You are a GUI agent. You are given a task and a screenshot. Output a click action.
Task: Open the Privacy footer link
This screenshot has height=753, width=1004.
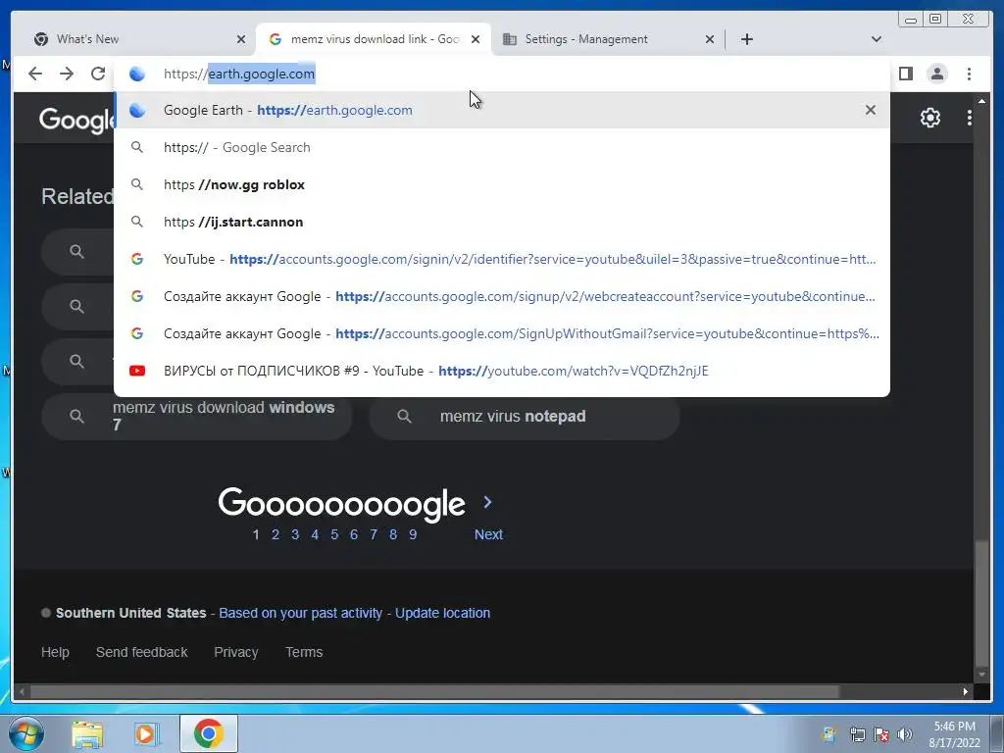point(235,652)
